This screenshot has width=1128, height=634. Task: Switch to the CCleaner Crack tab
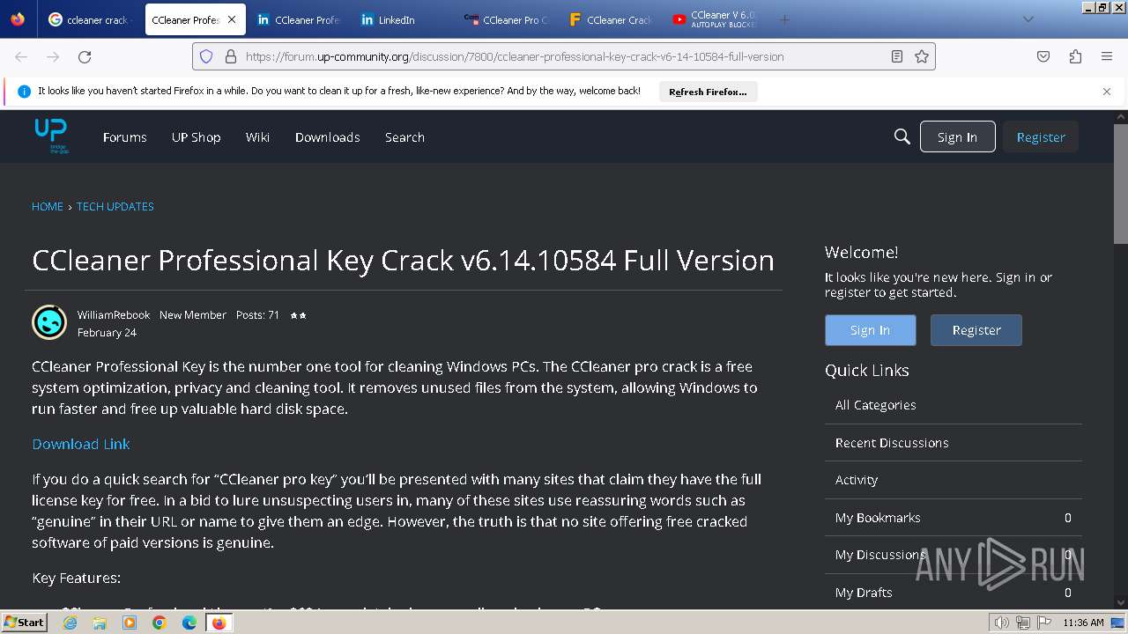(x=611, y=19)
